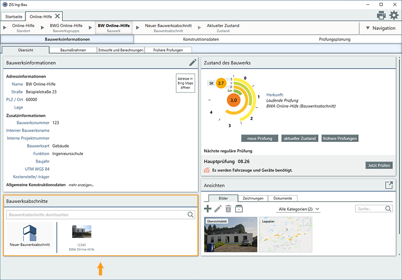Click magnifier icon in Bauwerksabschnitte search

click(191, 215)
